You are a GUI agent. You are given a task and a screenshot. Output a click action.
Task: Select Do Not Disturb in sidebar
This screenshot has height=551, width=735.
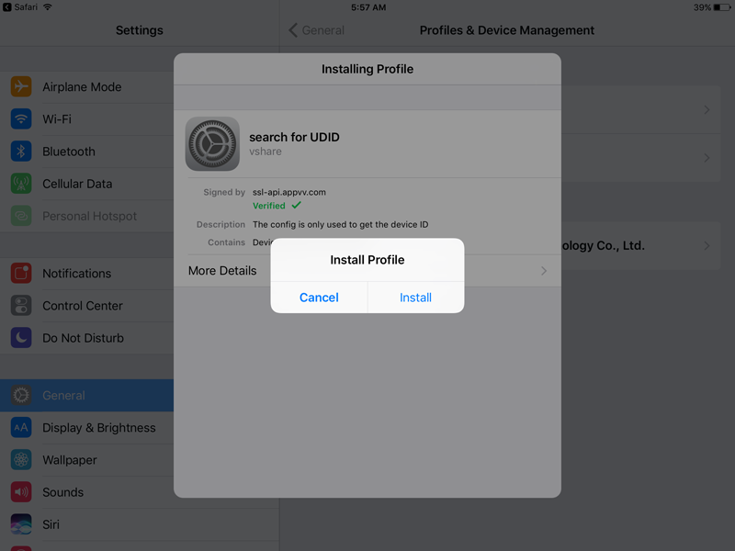click(86, 338)
